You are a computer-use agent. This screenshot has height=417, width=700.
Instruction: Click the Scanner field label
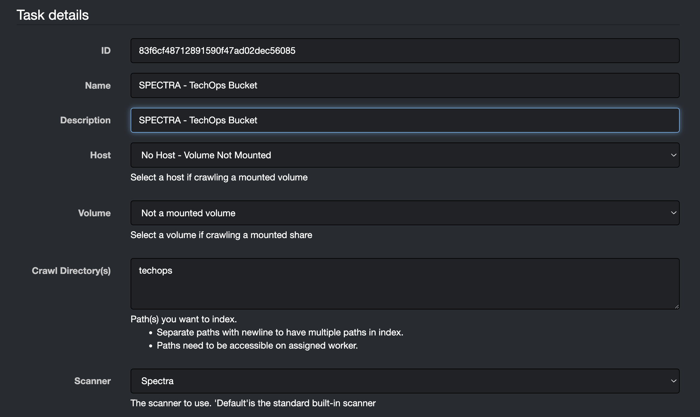[x=92, y=381]
